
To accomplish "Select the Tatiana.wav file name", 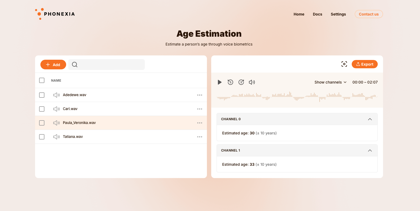I will coord(73,137).
